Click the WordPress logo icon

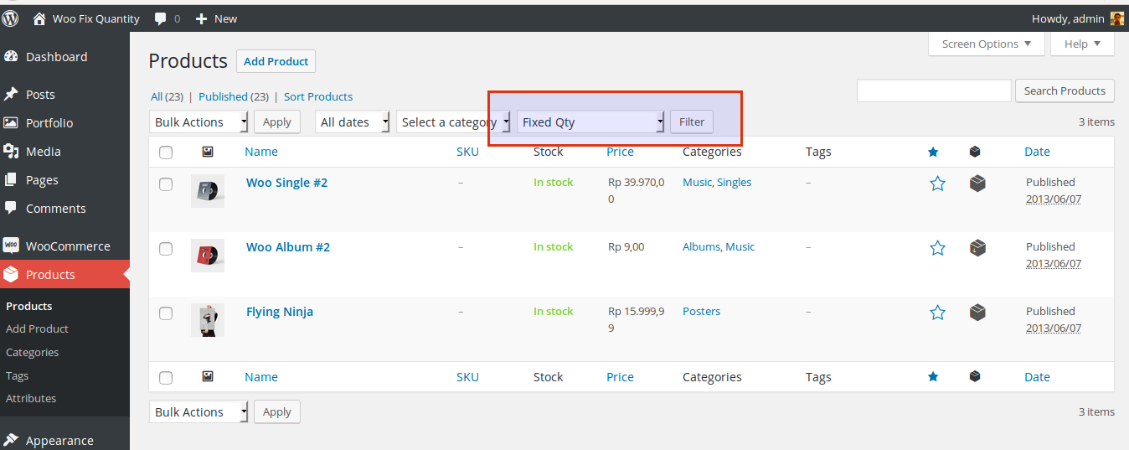pos(10,18)
